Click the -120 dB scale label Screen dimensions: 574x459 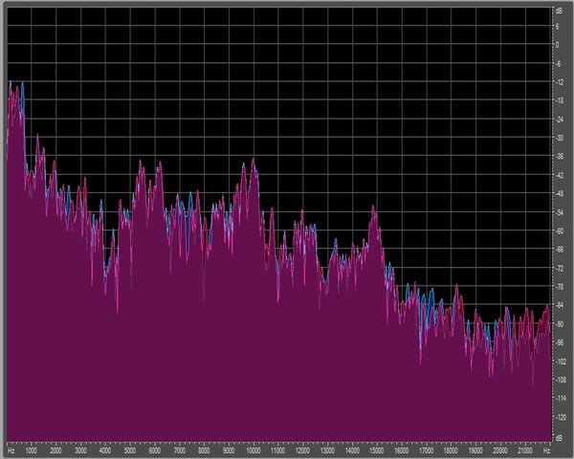click(x=560, y=417)
